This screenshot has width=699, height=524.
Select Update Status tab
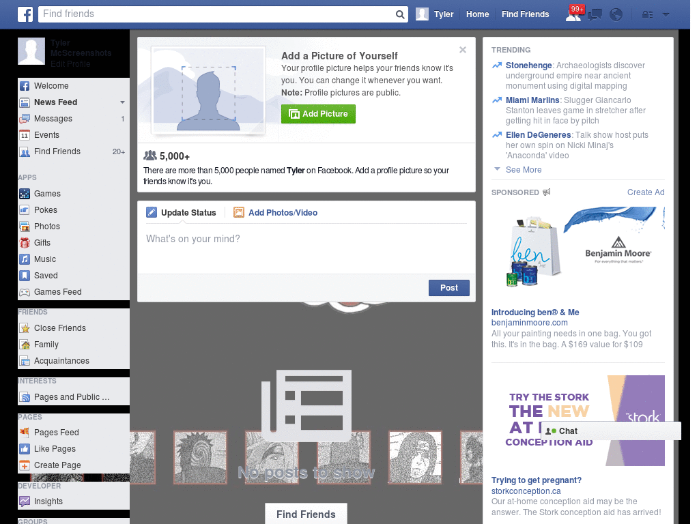tap(181, 213)
